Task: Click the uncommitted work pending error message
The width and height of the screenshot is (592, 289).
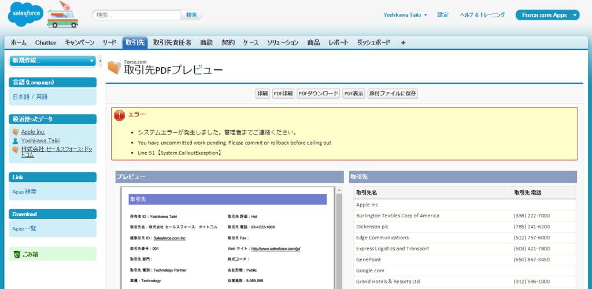Action: tap(235, 143)
